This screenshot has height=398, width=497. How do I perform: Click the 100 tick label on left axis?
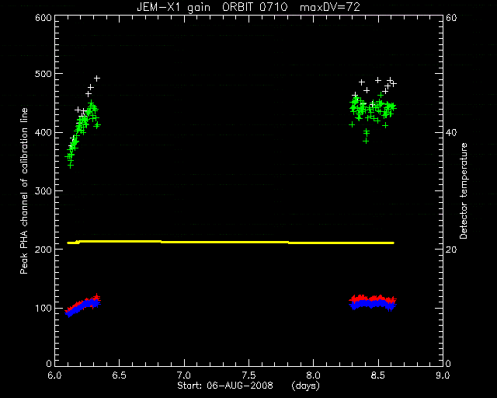[43, 308]
